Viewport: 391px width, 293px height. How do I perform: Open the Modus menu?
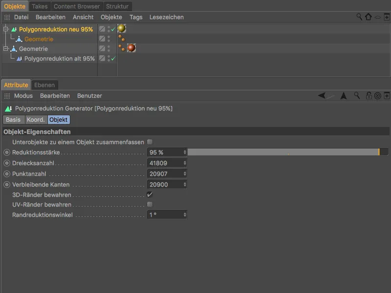(23, 96)
